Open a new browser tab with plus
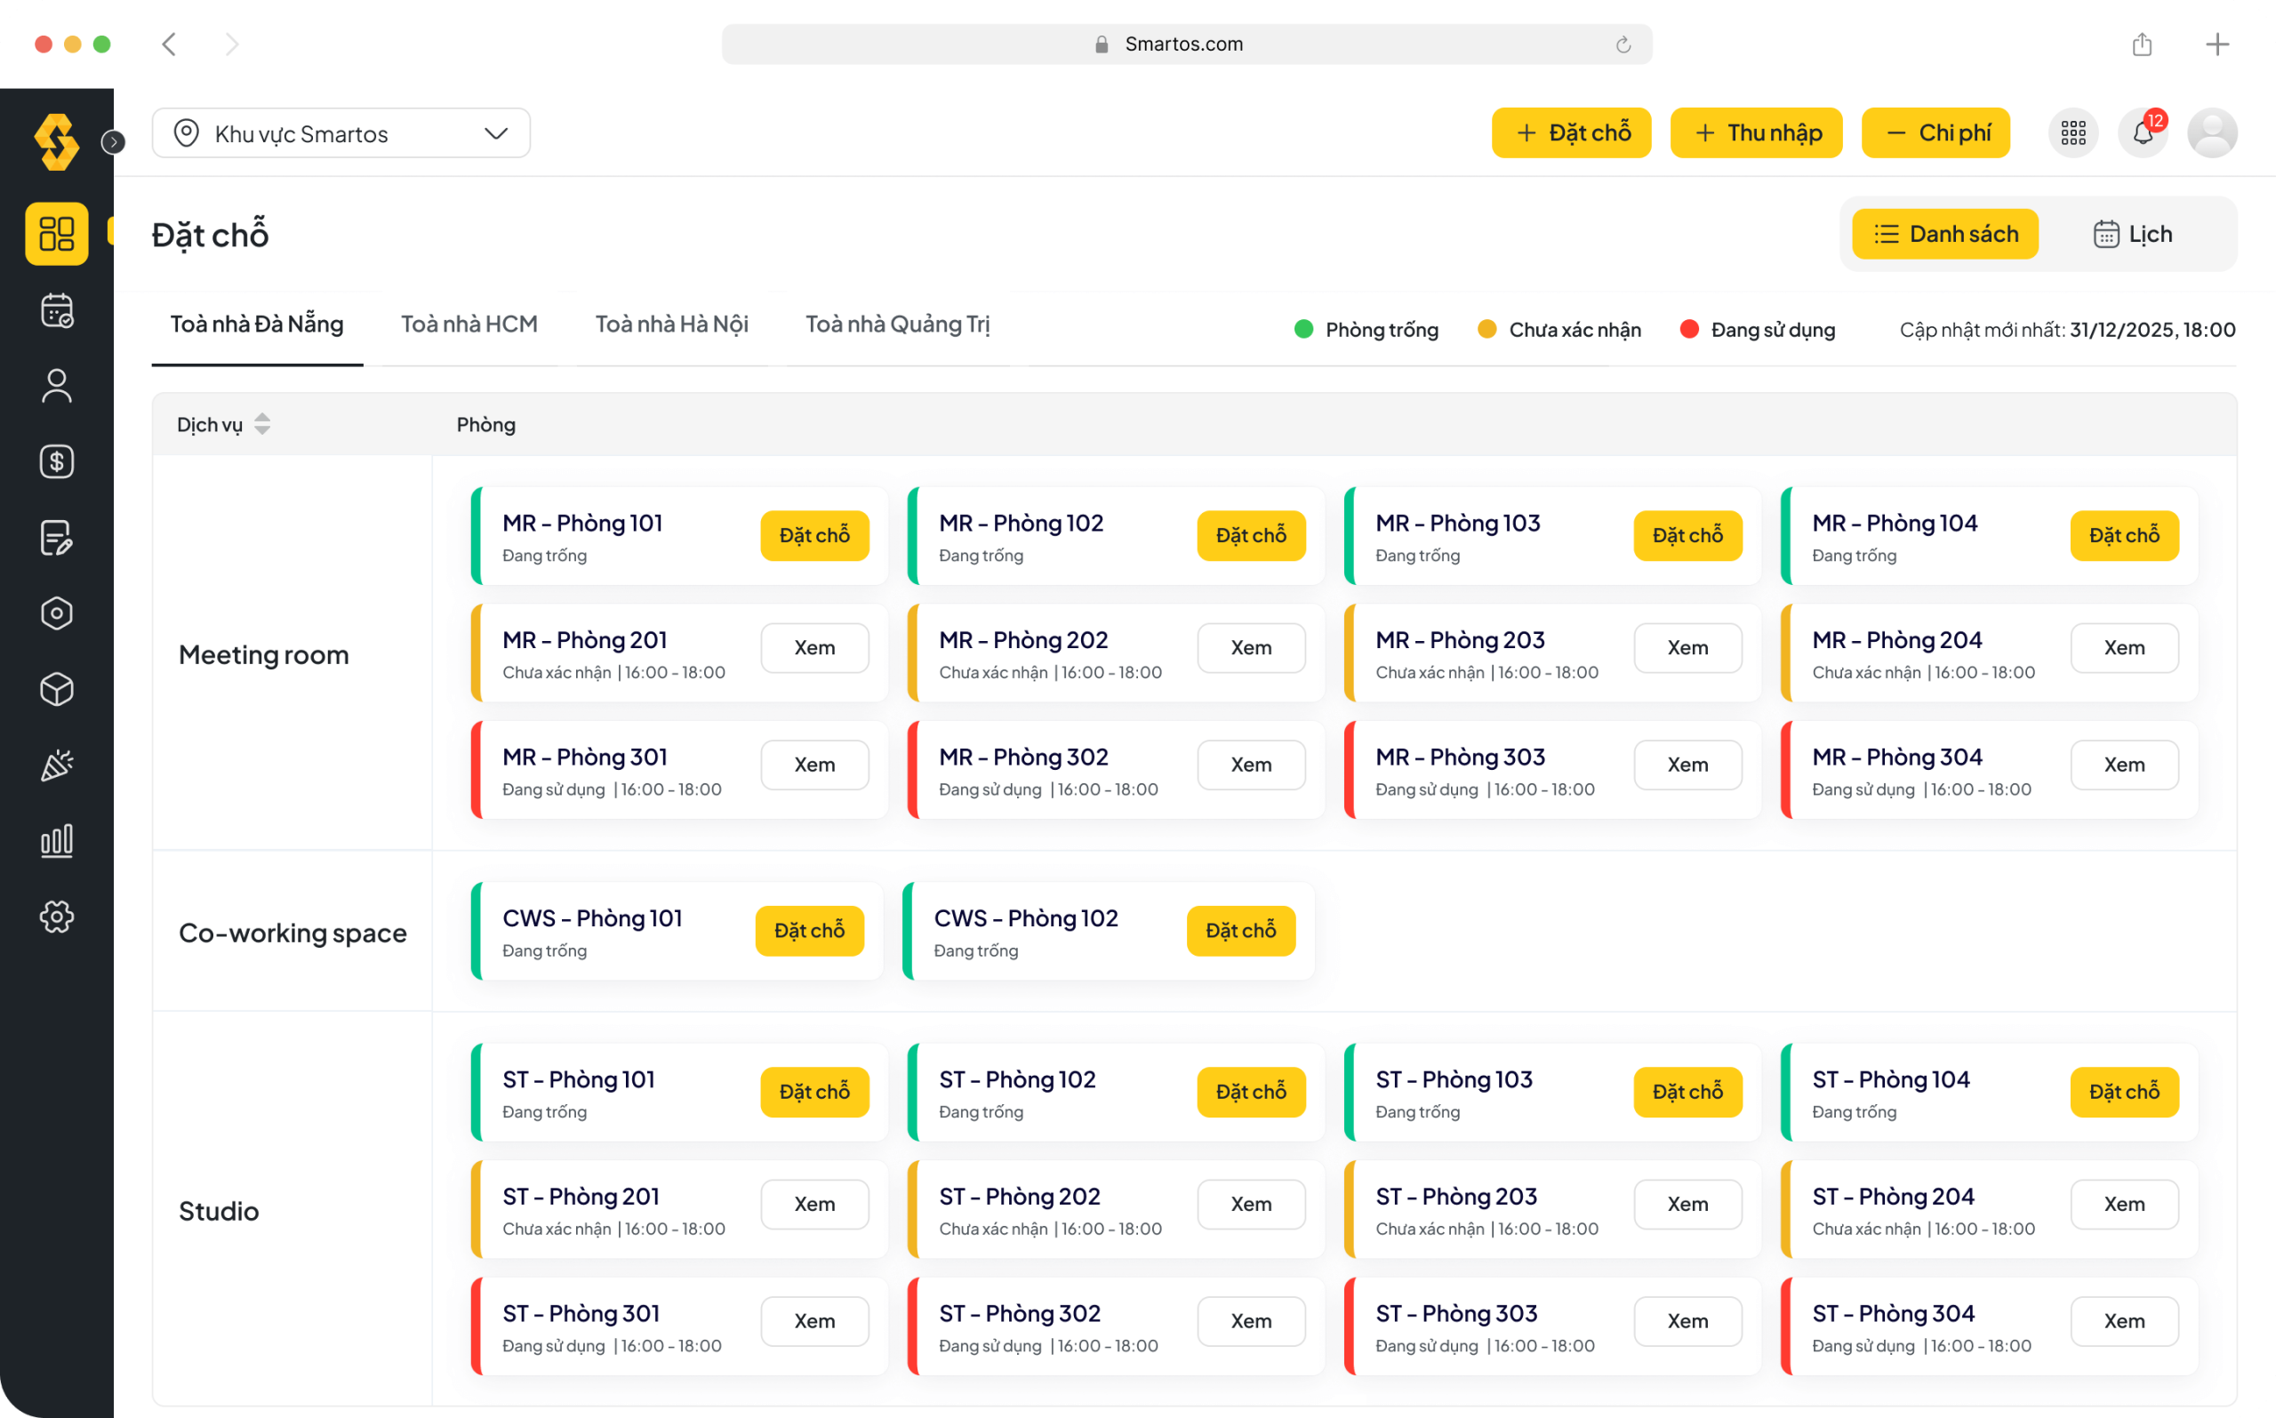 pos(2217,44)
